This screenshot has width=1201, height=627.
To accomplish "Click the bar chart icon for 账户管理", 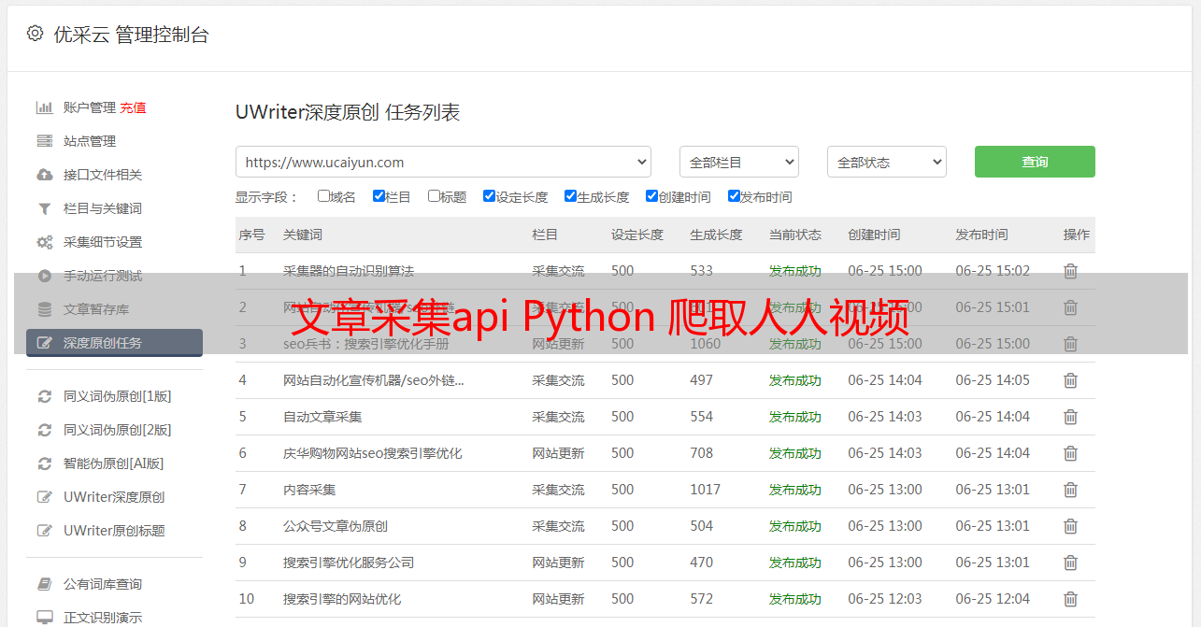I will 44,107.
